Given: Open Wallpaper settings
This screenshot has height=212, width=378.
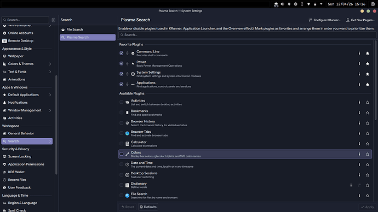Looking at the screenshot, I should pyautogui.click(x=27, y=56).
